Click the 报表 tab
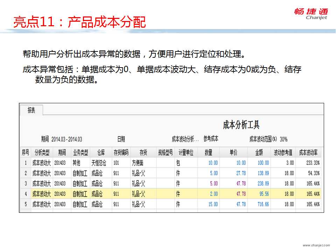The width and height of the screenshot is (336, 252). pyautogui.click(x=31, y=110)
